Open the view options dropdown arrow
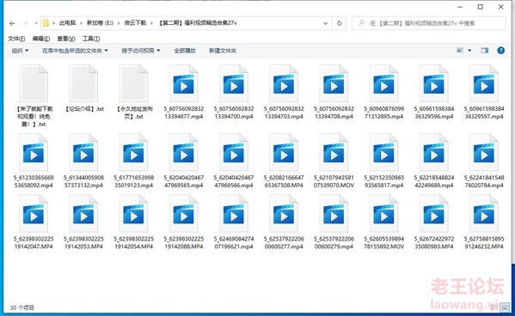The image size is (515, 316). [469, 50]
